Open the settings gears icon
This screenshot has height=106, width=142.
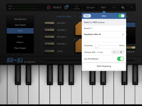pos(123,7)
